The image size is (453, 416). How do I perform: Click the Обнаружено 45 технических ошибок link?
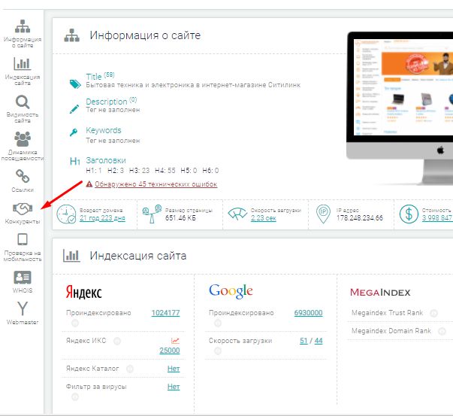pyautogui.click(x=156, y=184)
